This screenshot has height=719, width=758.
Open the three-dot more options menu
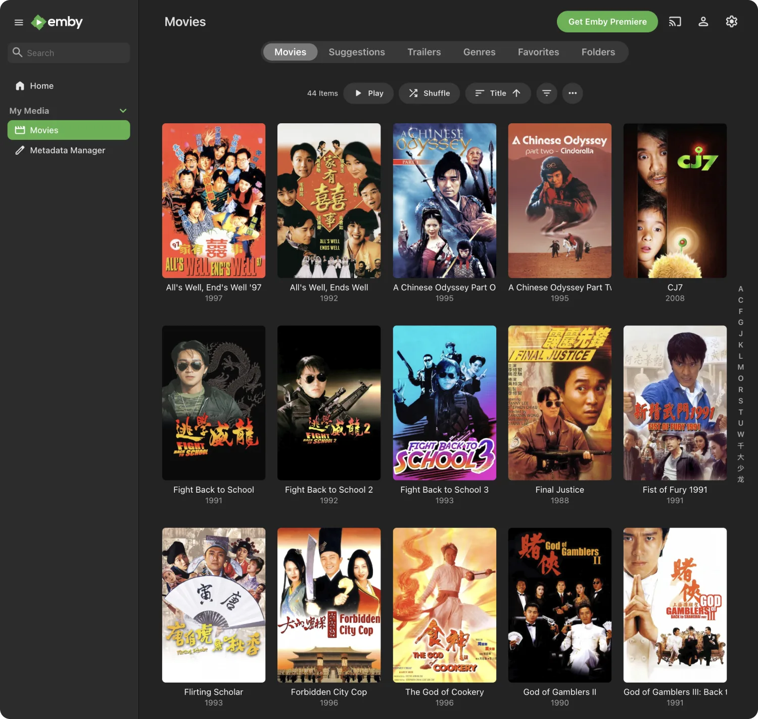tap(572, 93)
